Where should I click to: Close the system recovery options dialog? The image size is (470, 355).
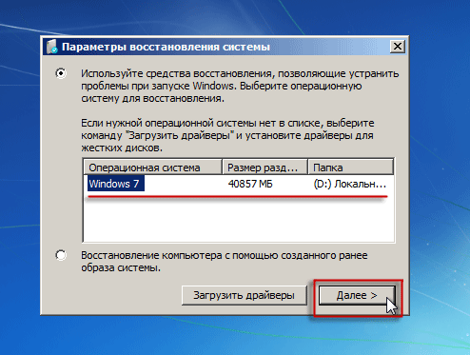click(x=398, y=47)
